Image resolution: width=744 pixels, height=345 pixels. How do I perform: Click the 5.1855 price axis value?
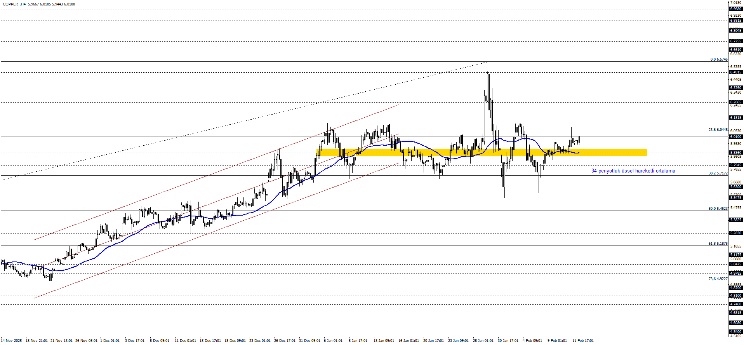pos(736,246)
